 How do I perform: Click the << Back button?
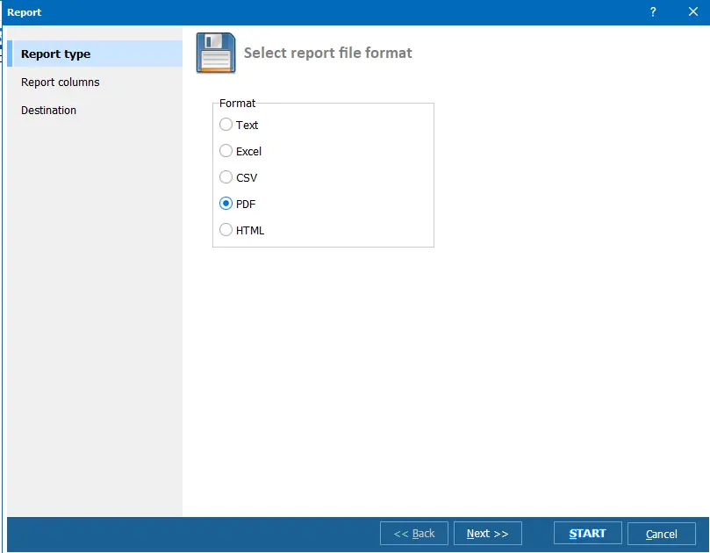413,534
